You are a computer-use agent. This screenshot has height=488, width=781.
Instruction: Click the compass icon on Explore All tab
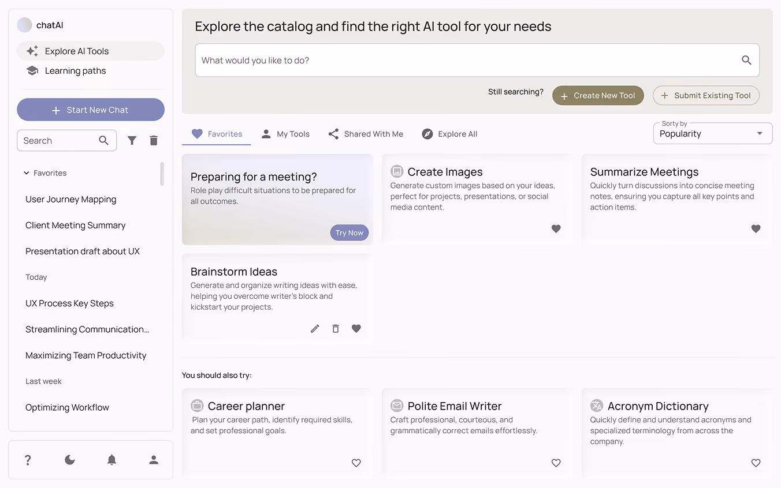427,134
